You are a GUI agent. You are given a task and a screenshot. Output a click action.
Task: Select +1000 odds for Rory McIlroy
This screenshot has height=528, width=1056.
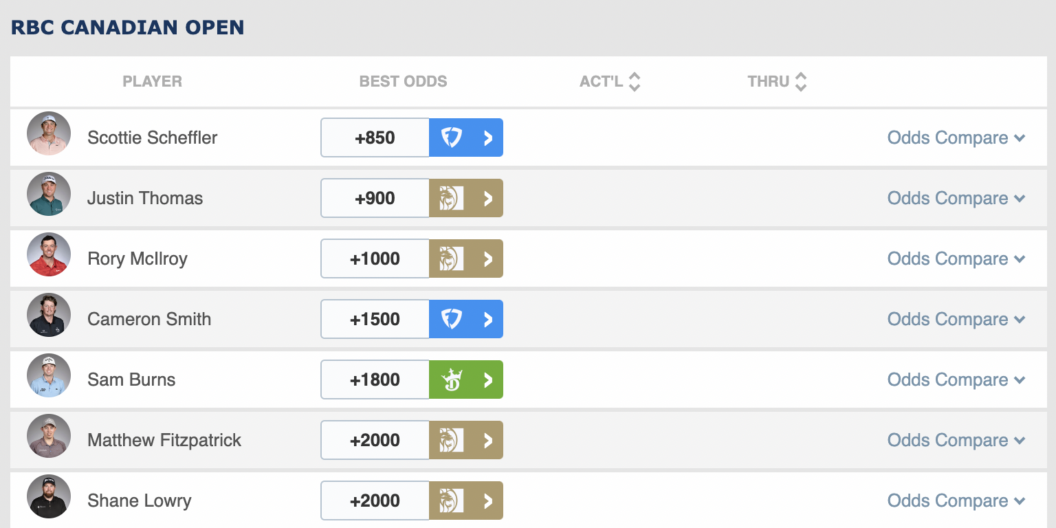(375, 258)
